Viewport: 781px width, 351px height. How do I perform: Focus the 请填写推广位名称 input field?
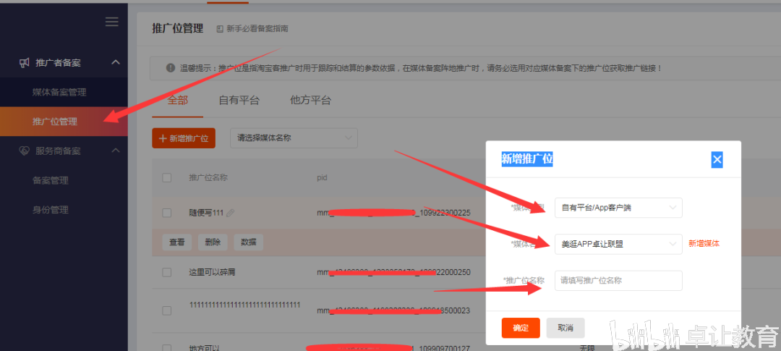pyautogui.click(x=618, y=281)
